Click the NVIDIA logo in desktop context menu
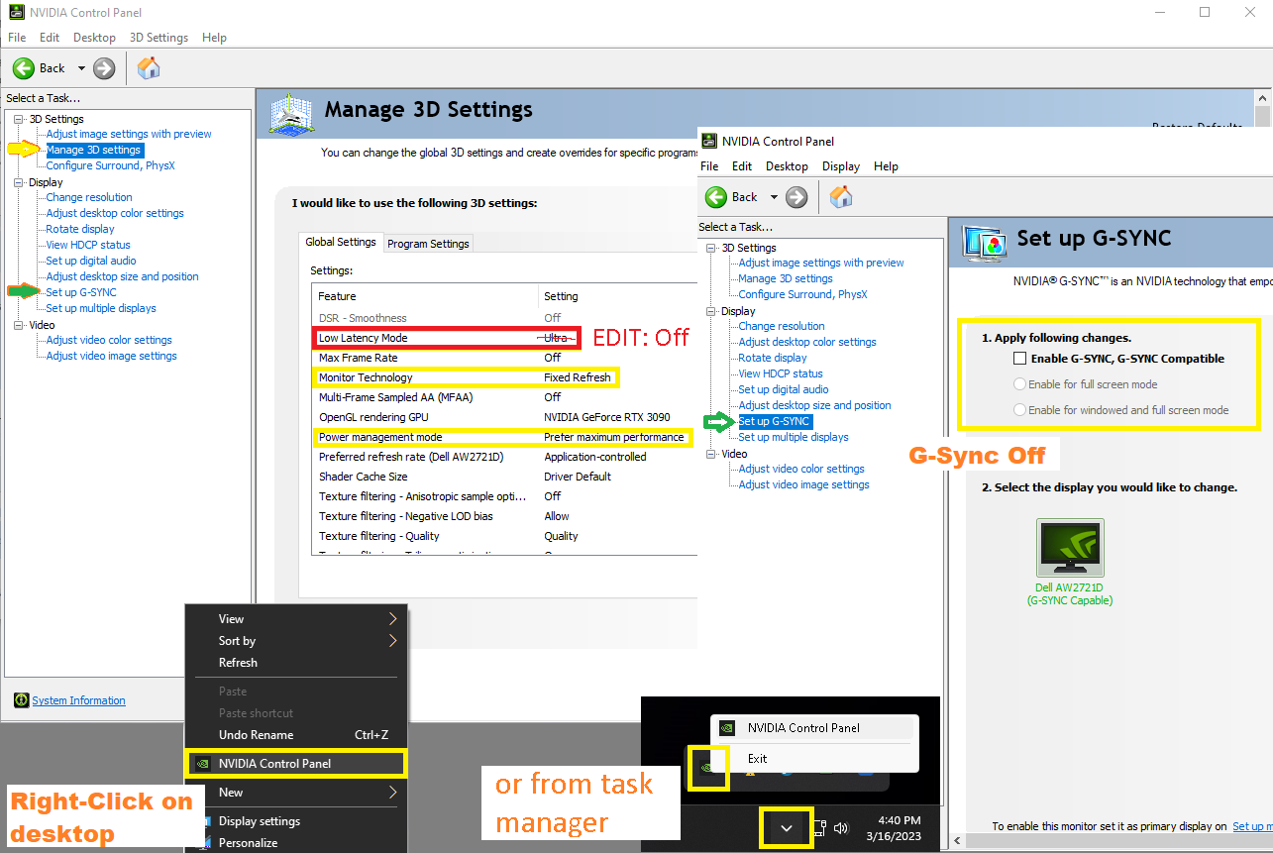The width and height of the screenshot is (1273, 853). coord(202,763)
